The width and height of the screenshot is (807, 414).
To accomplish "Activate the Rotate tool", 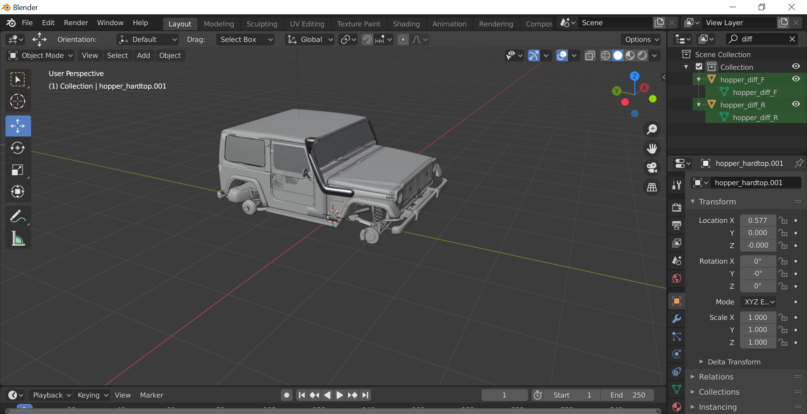I will tap(18, 148).
